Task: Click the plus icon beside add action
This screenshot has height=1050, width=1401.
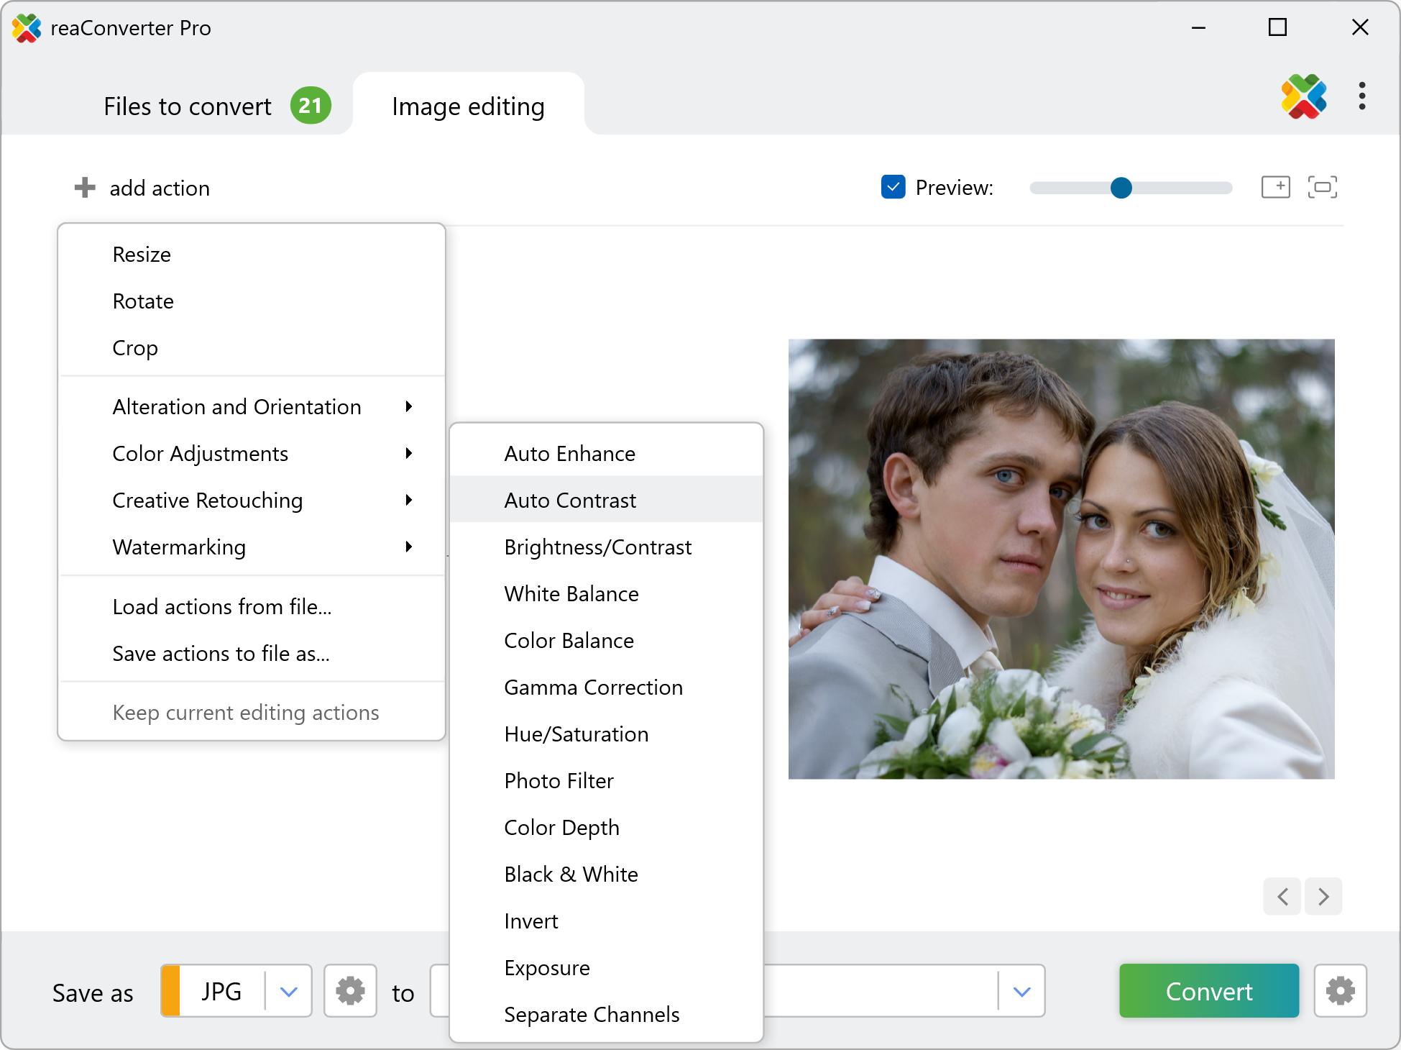Action: (x=85, y=188)
